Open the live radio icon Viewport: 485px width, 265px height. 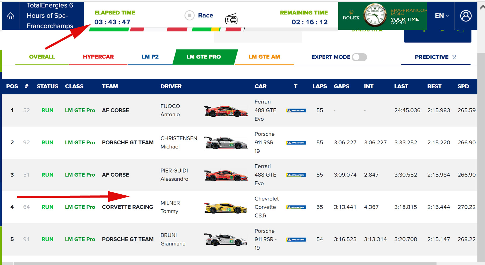click(231, 19)
